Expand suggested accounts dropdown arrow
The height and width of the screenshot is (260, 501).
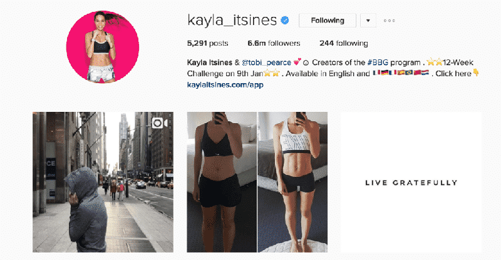point(368,21)
